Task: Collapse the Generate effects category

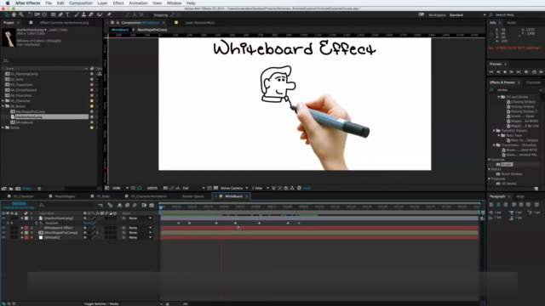Action: 490,160
